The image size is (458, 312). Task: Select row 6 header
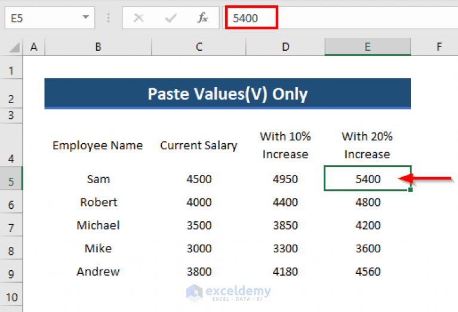pos(11,202)
